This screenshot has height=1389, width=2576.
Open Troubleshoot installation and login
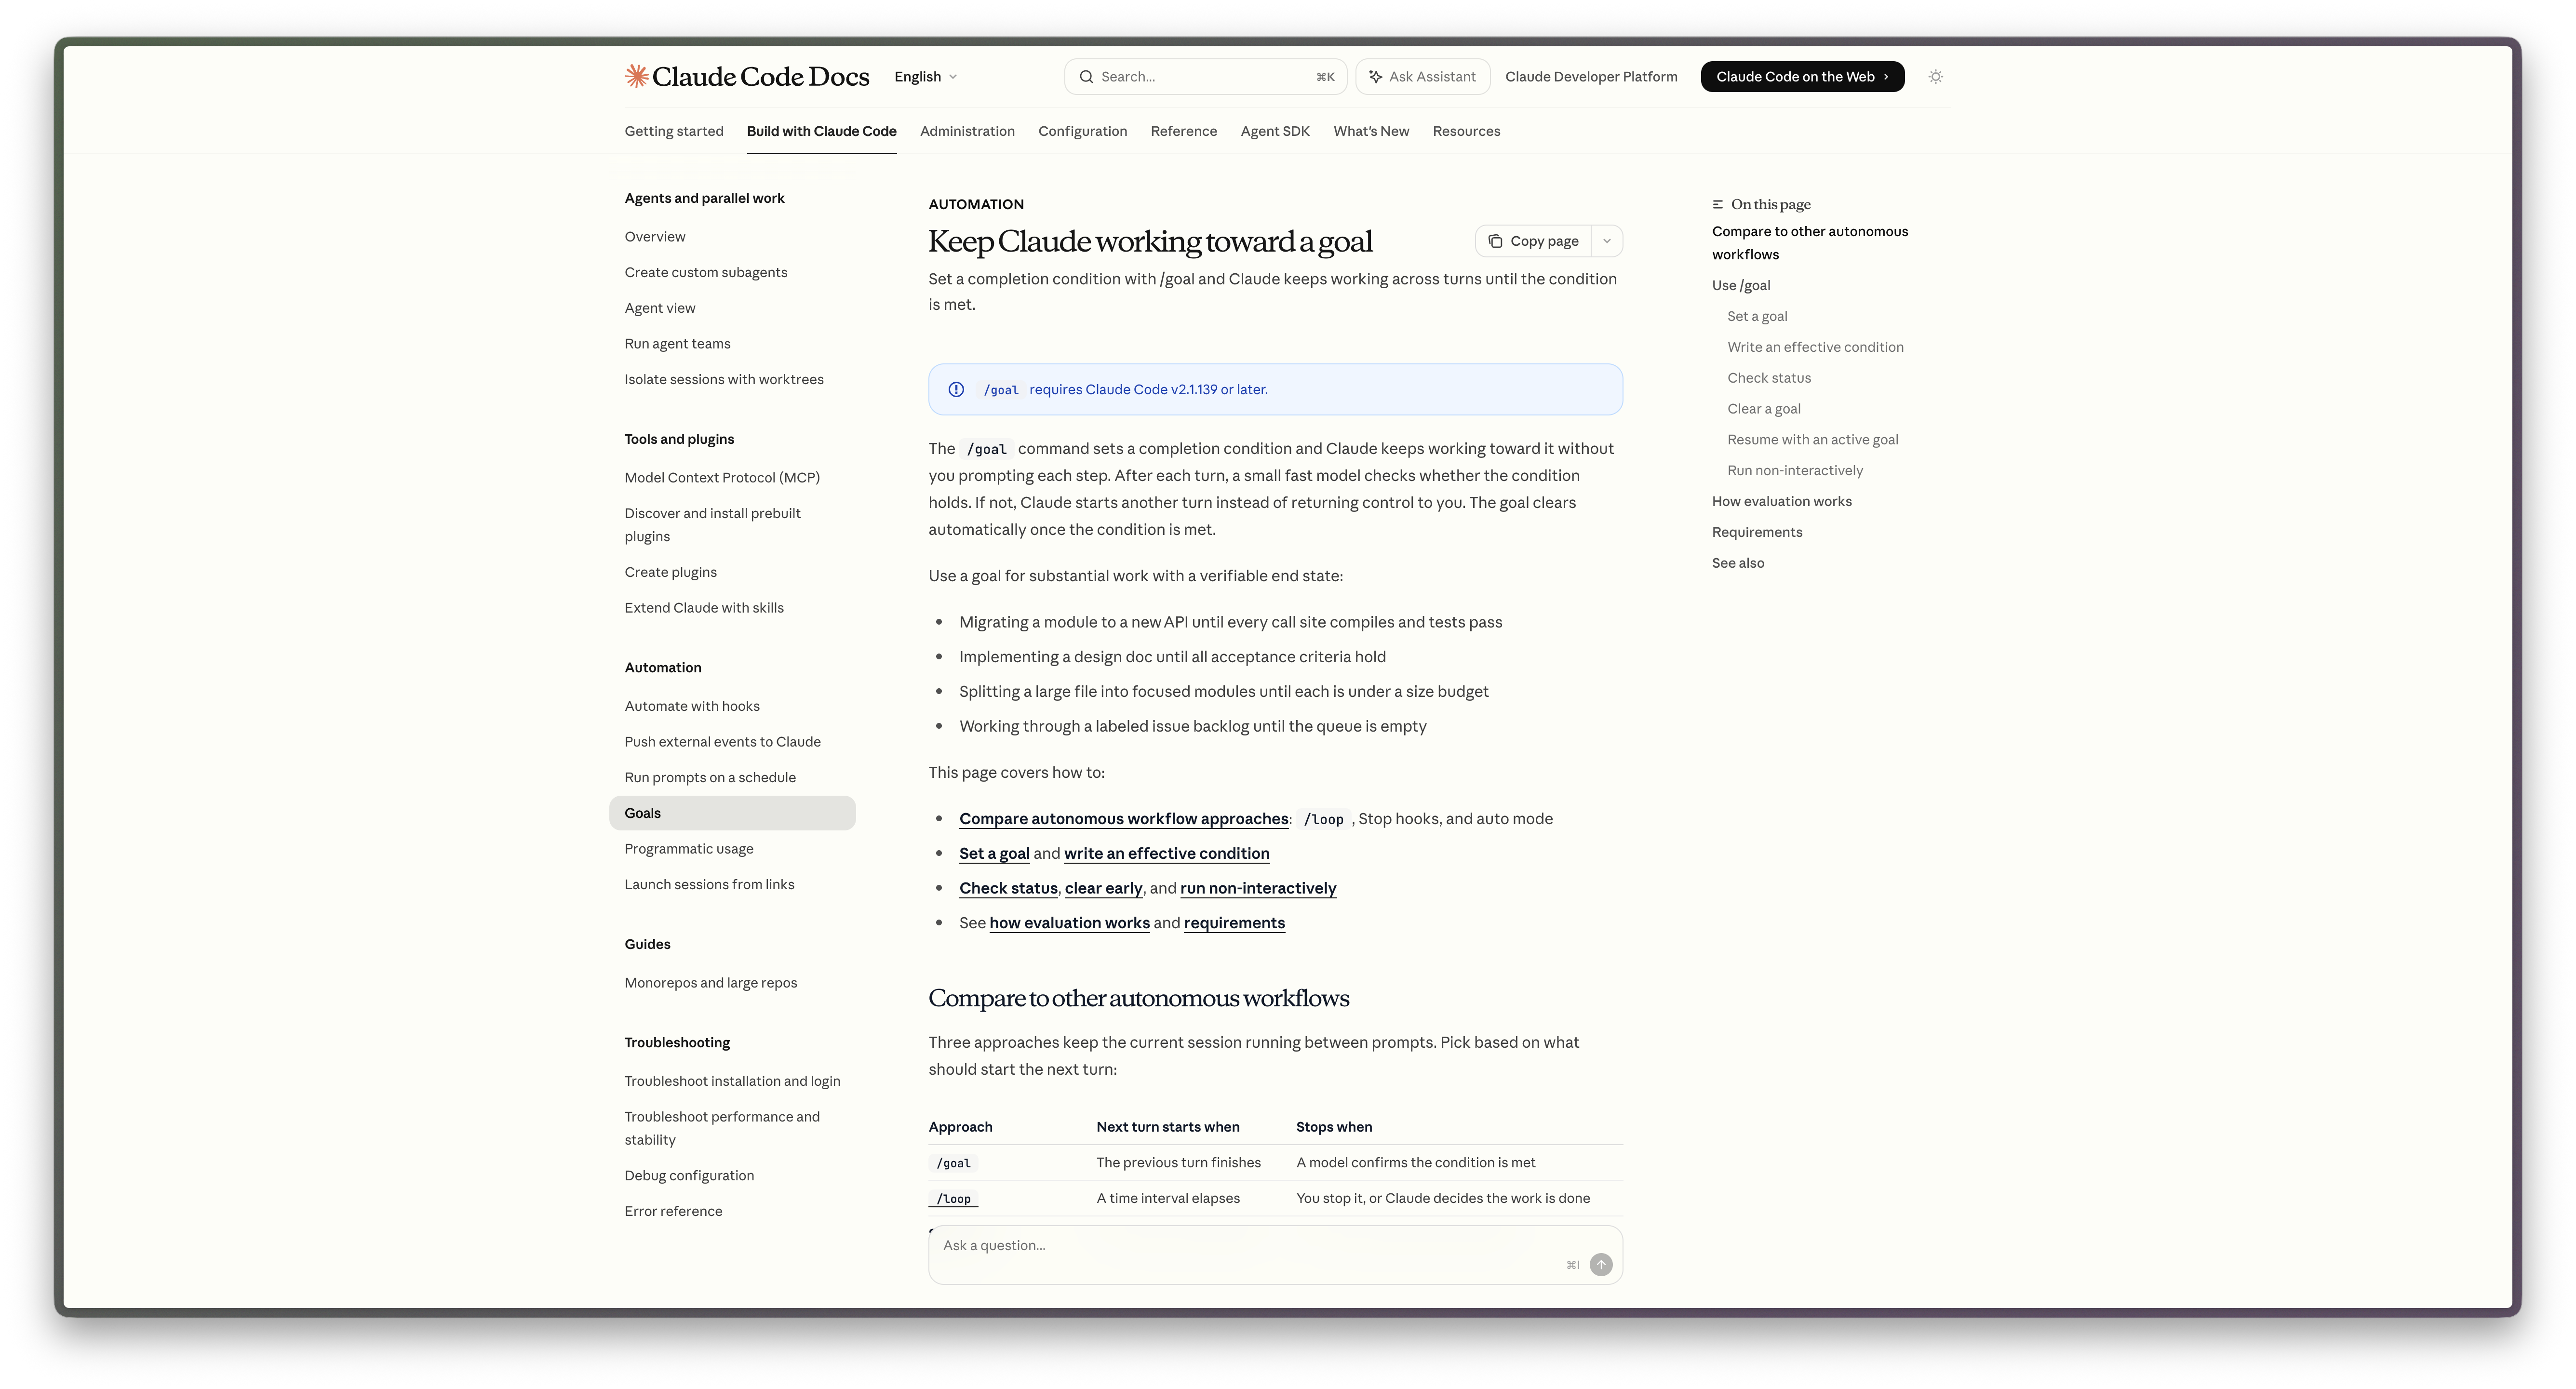click(733, 1081)
